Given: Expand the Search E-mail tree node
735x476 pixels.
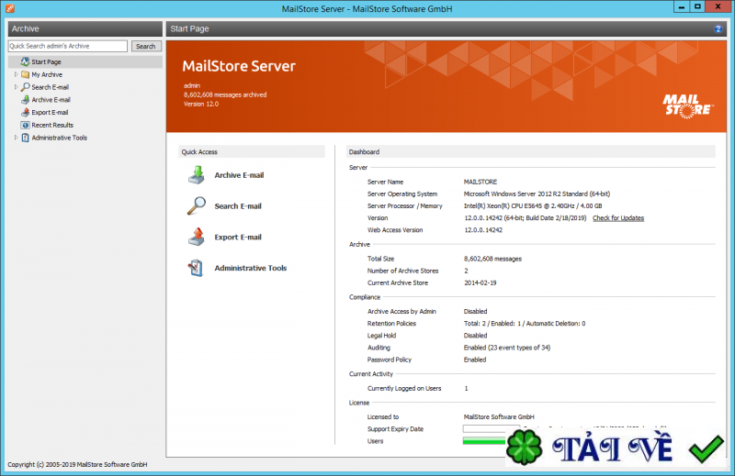Looking at the screenshot, I should point(16,87).
